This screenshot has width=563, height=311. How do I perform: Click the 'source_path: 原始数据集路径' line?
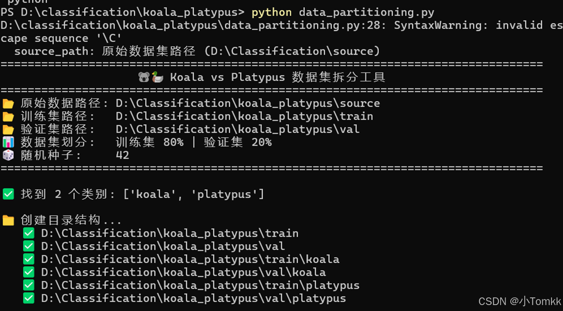[x=105, y=51]
